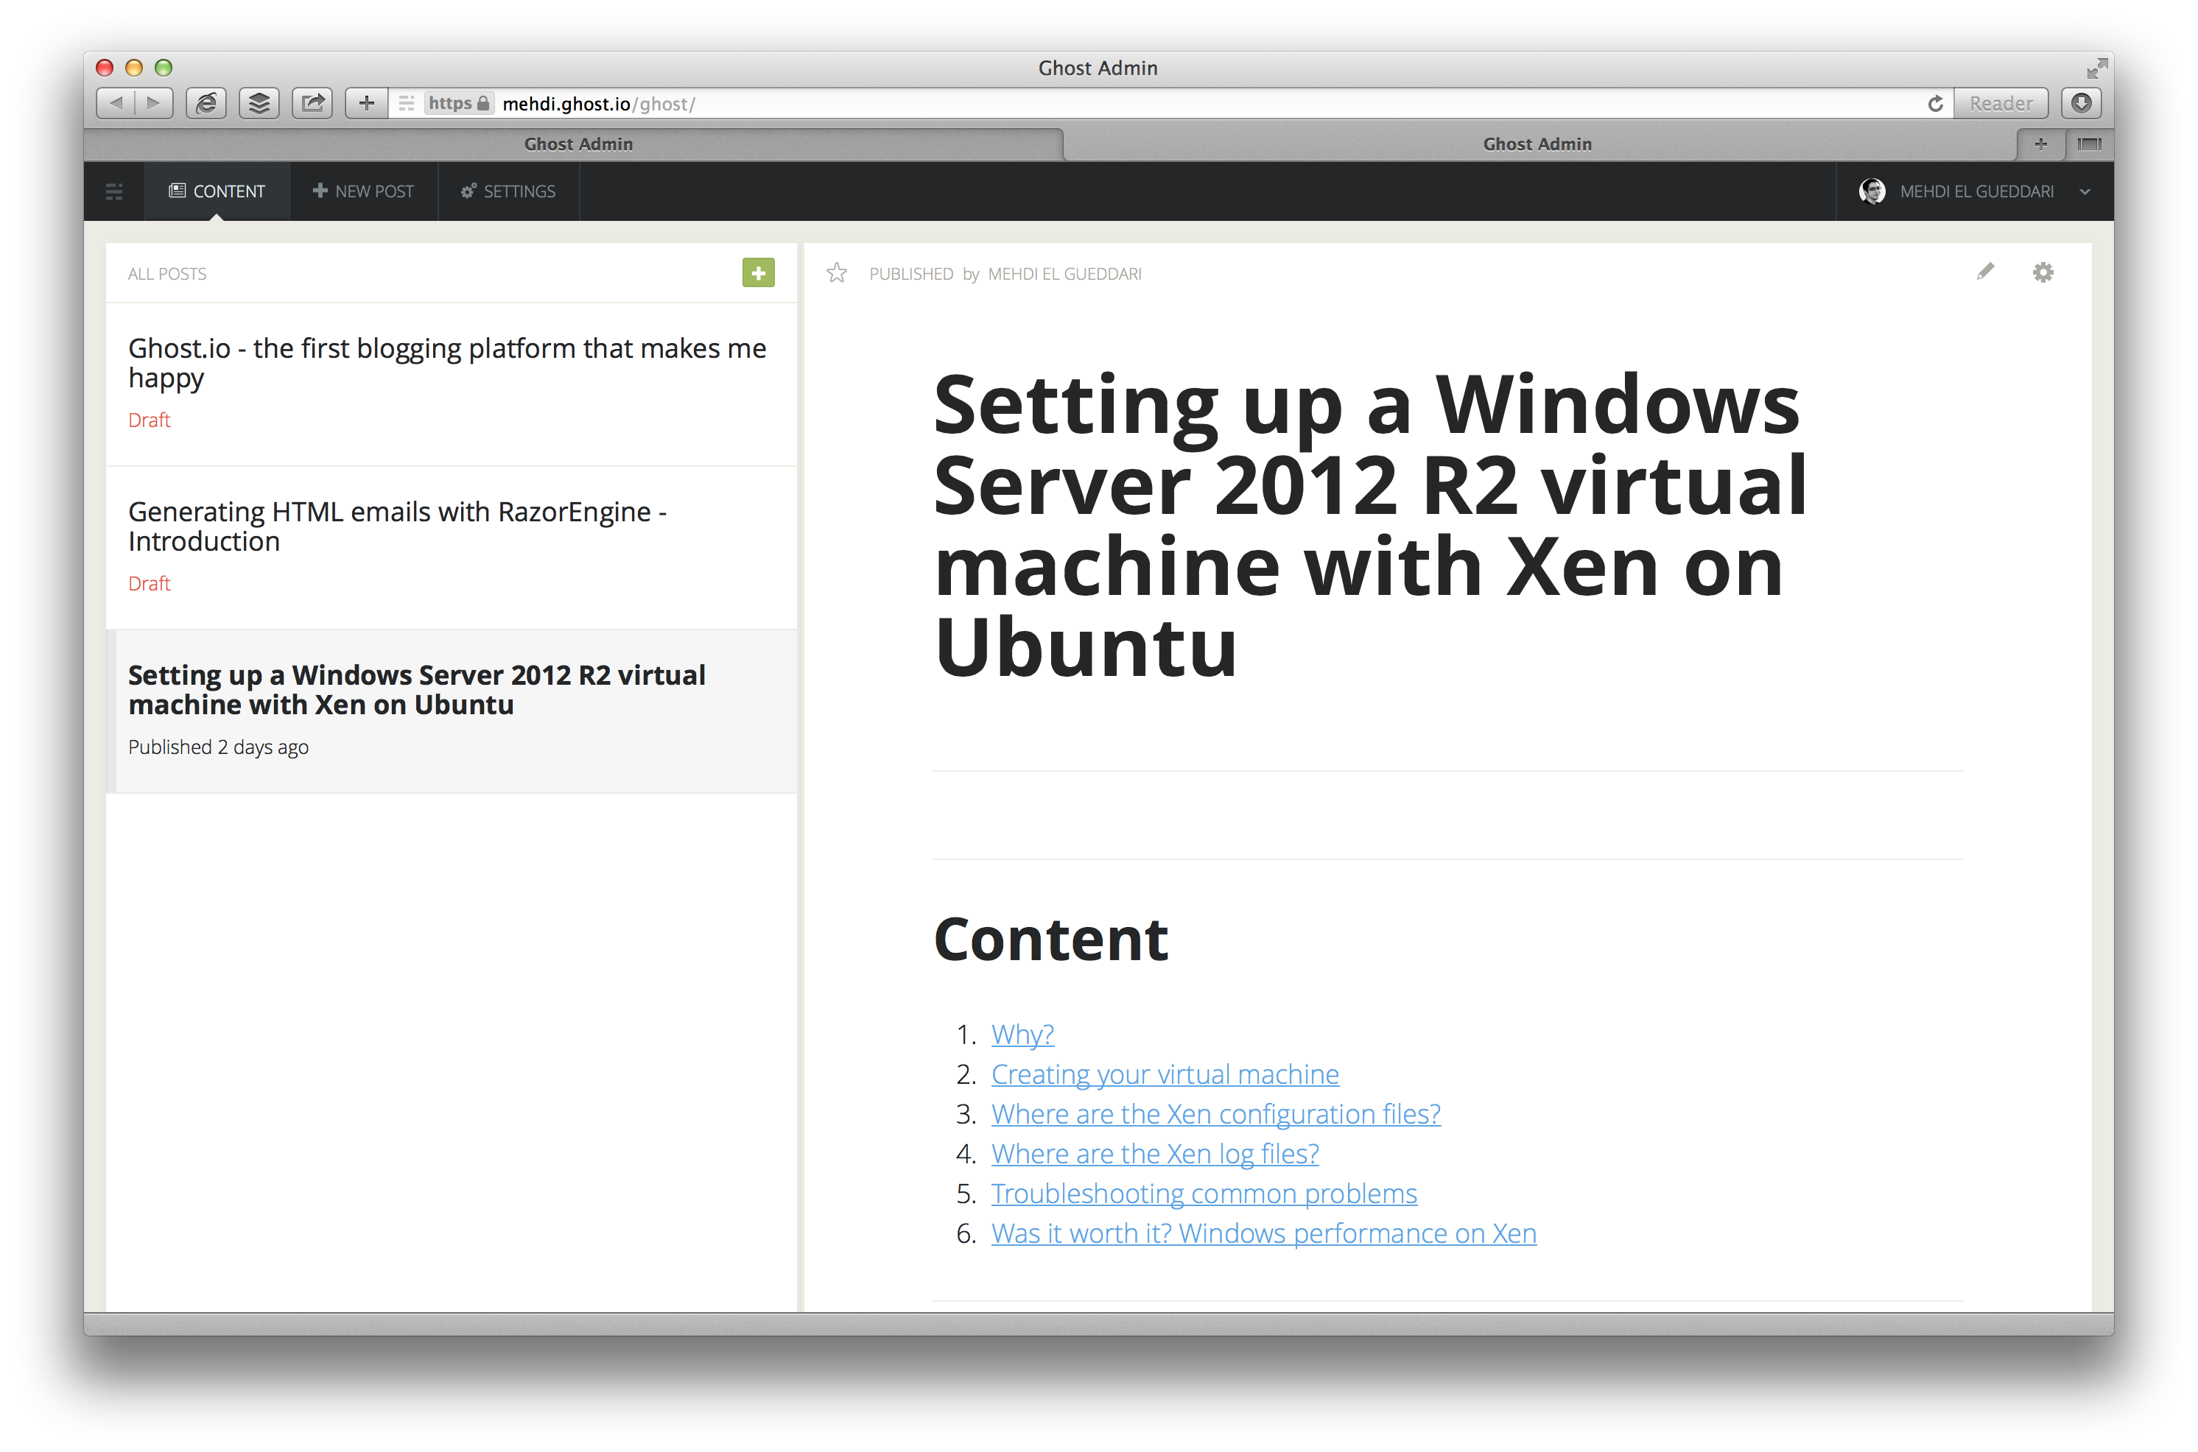Click the browser Back arrow button

(x=116, y=103)
